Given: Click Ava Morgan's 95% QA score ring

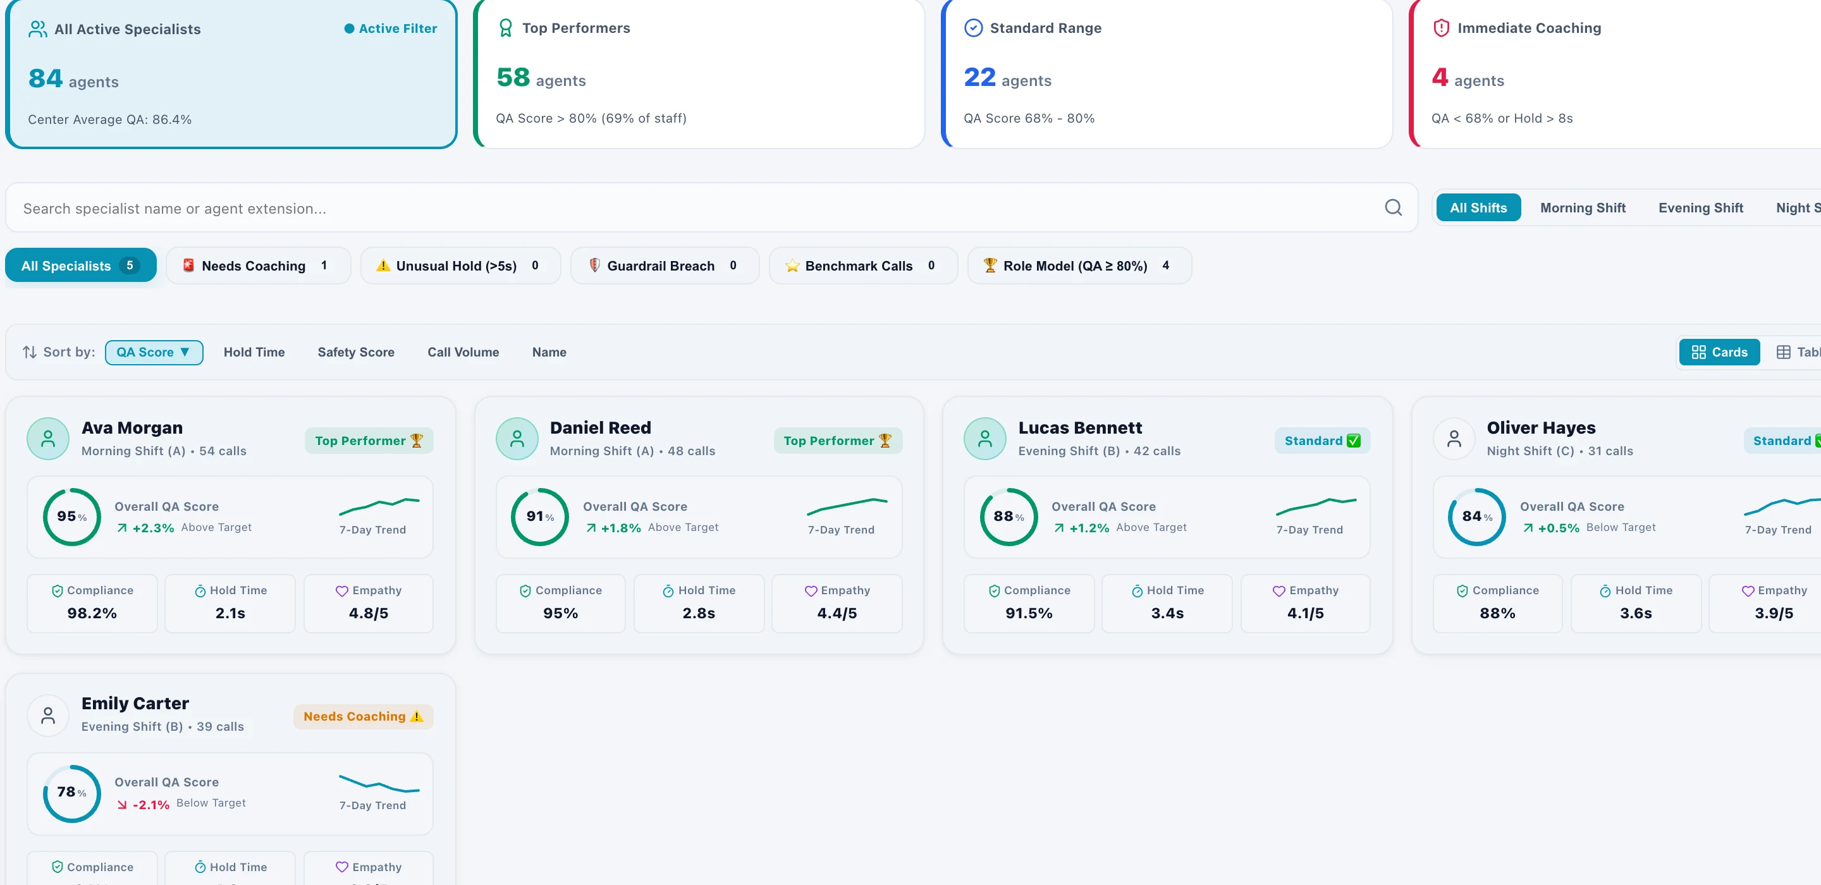Looking at the screenshot, I should coord(71,516).
